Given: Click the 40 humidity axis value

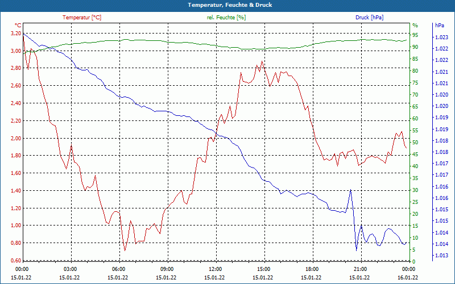Looking at the screenshot, I should click(415, 166).
